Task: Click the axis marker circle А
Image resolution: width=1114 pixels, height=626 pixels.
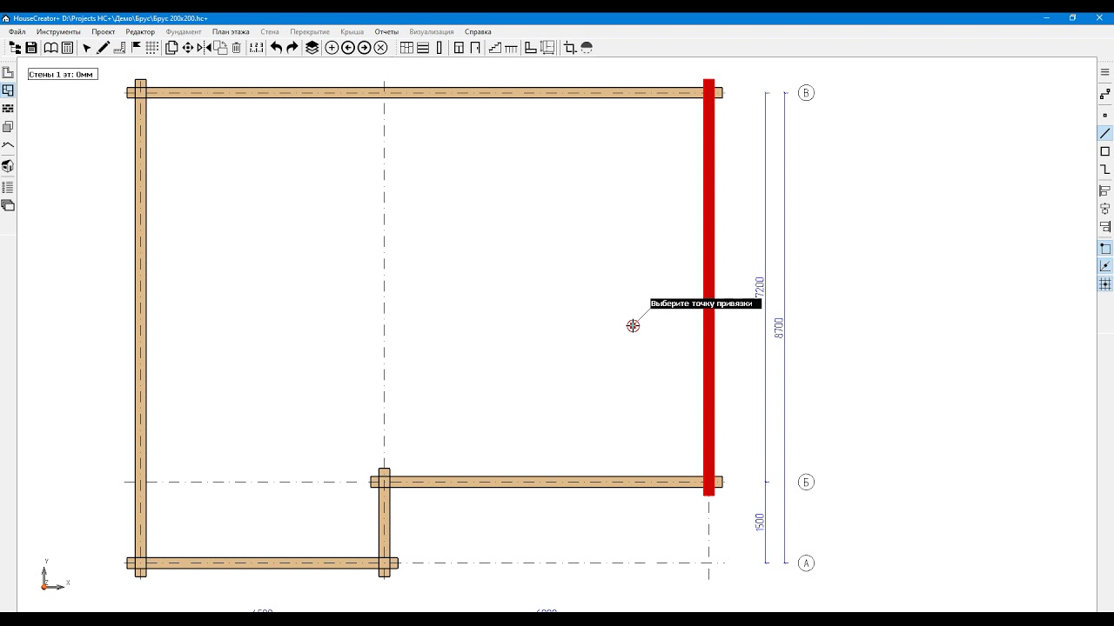Action: (x=806, y=563)
